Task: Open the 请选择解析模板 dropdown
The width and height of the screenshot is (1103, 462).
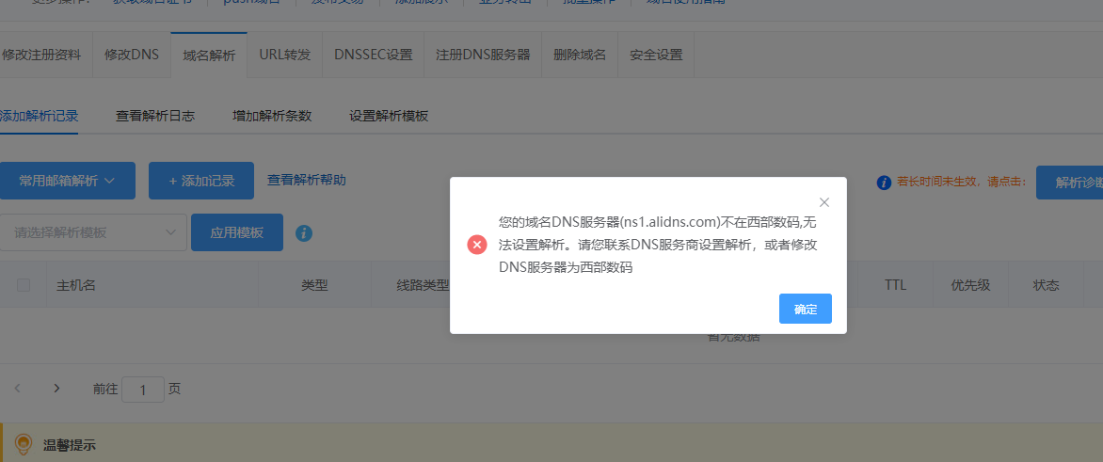Action: pos(94,232)
